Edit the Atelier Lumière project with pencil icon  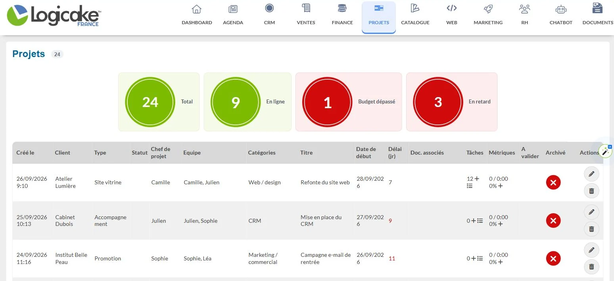(591, 174)
